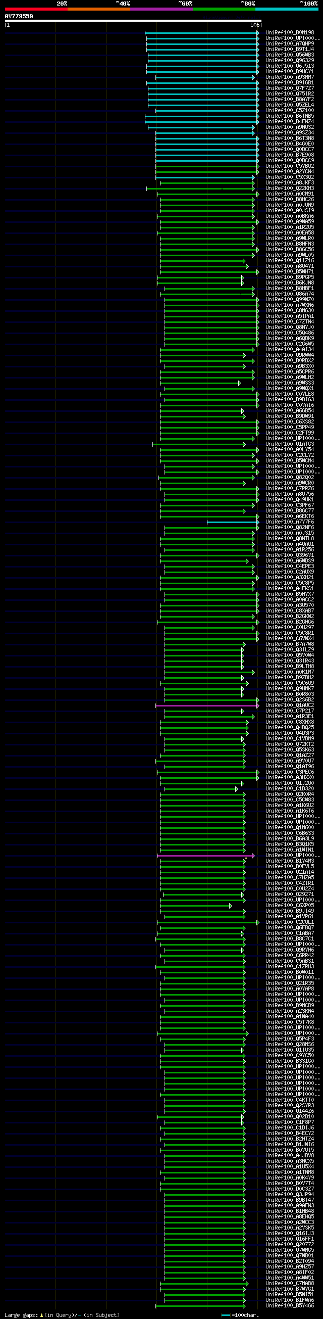
Task: Select the UniRef100_B4ECY2 label
Action: click(290, 1134)
